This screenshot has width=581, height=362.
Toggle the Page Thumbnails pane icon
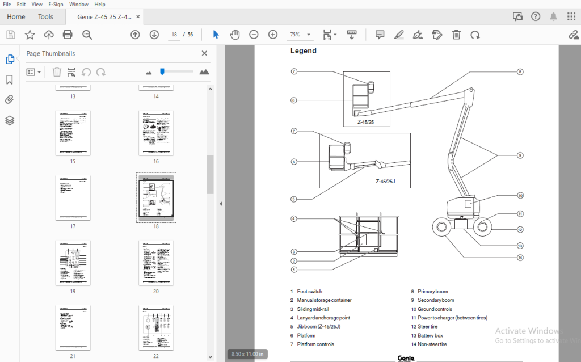coord(10,59)
